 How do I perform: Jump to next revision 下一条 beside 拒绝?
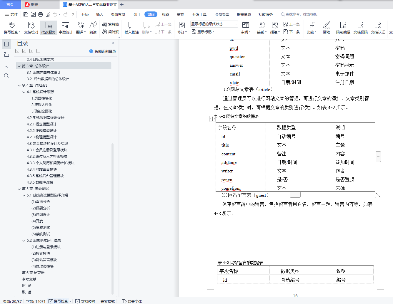point(292,32)
